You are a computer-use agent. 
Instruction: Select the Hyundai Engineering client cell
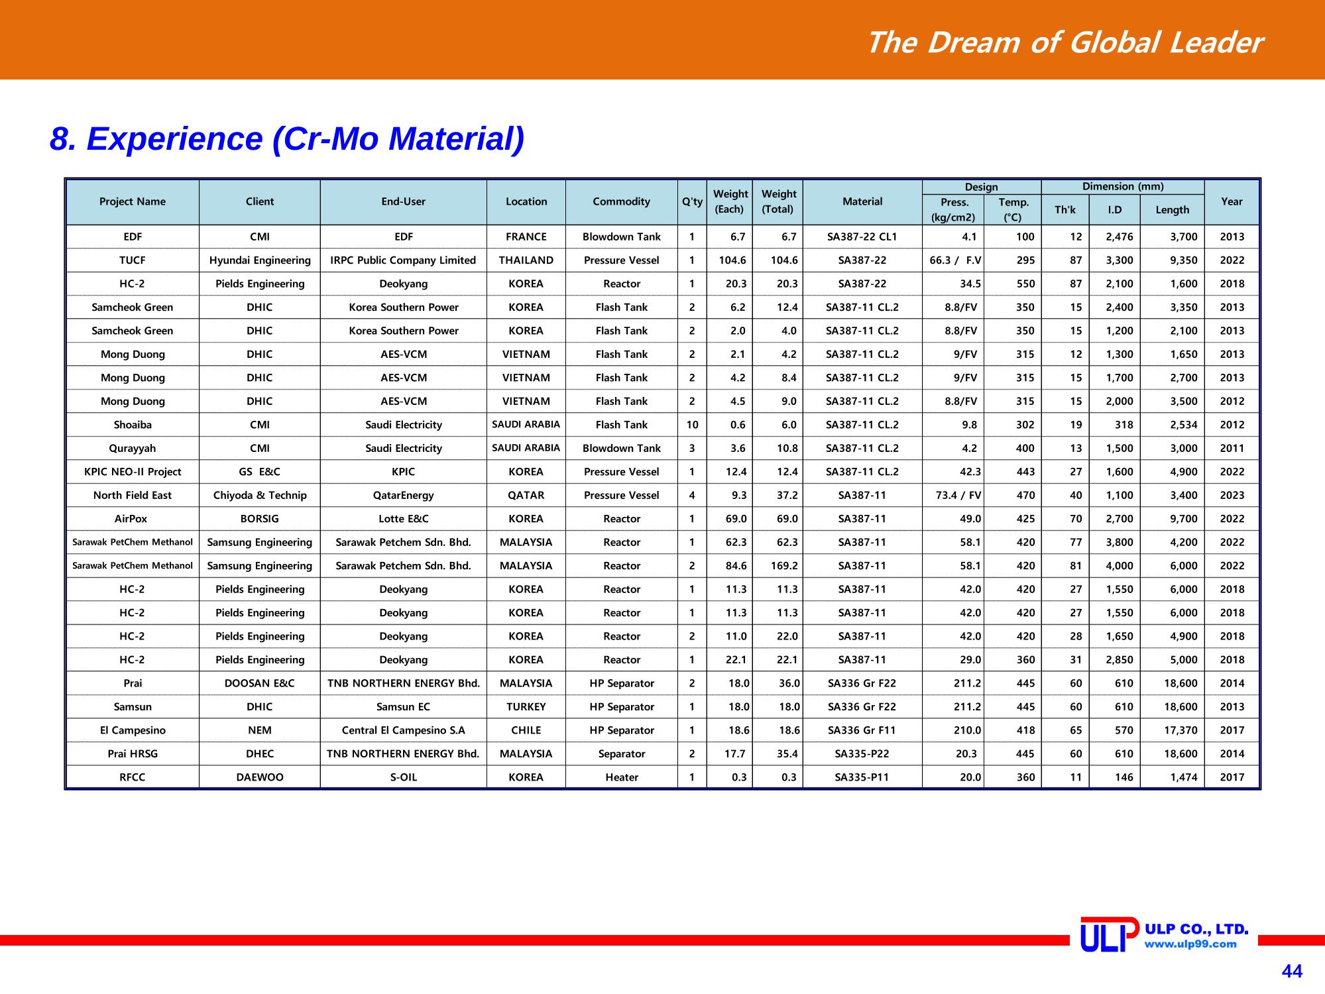click(x=260, y=260)
